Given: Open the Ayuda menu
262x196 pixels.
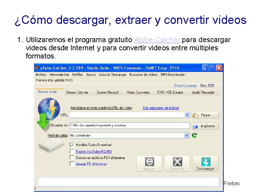Looking at the screenshot, I should coord(91,74).
